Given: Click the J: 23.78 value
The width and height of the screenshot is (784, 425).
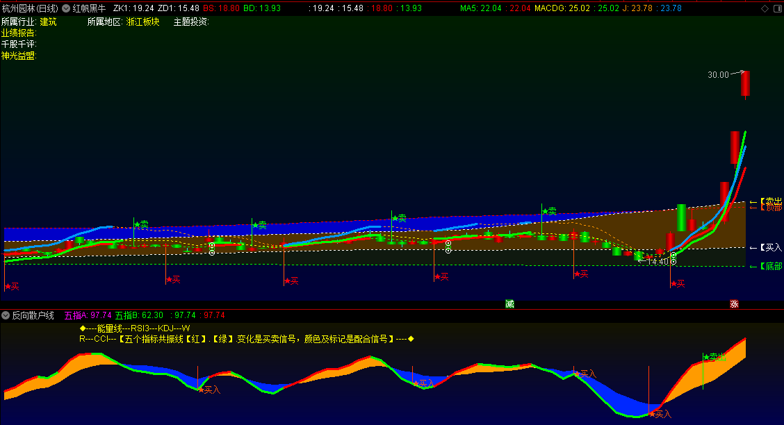Looking at the screenshot, I should [637, 8].
